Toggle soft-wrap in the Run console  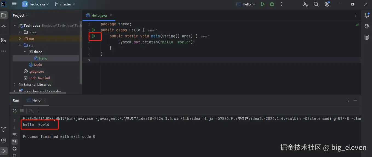pyautogui.click(x=15, y=135)
